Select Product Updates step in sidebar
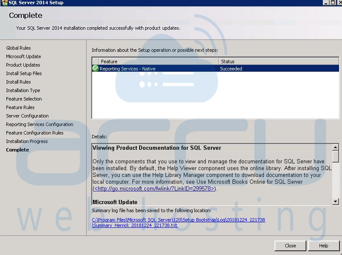Screen dimensions: 342x255 [x=23, y=65]
